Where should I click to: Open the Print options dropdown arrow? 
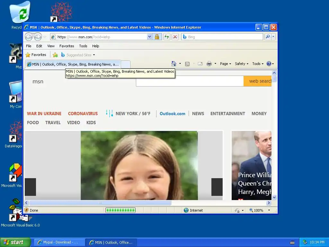coord(215,64)
